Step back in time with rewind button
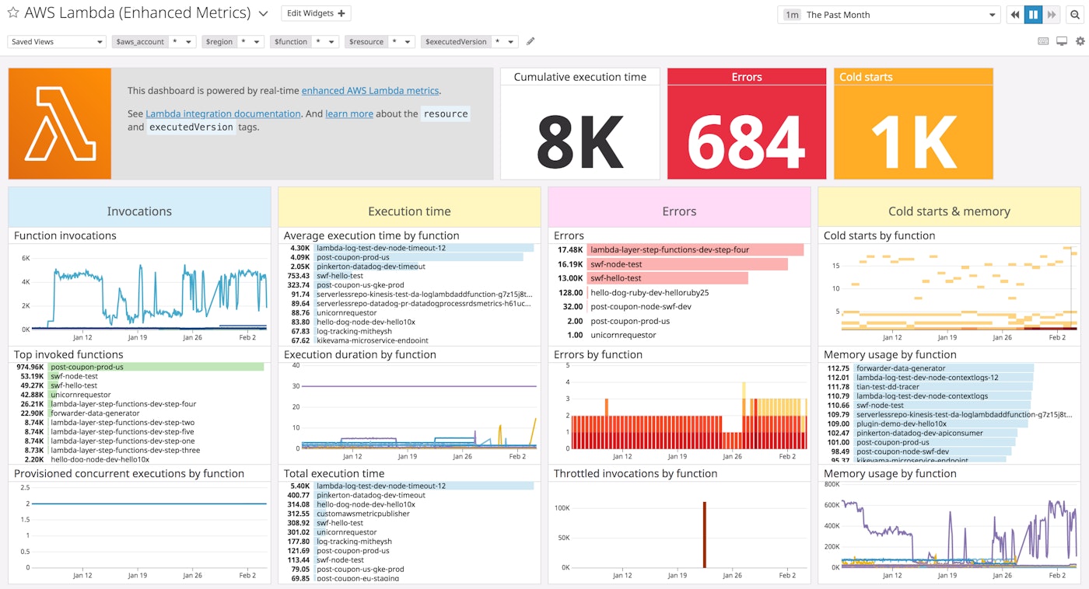 [x=1015, y=15]
